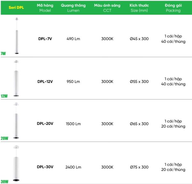Click the 3000K value in DPL-30V row
The width and height of the screenshot is (192, 184).
107,167
